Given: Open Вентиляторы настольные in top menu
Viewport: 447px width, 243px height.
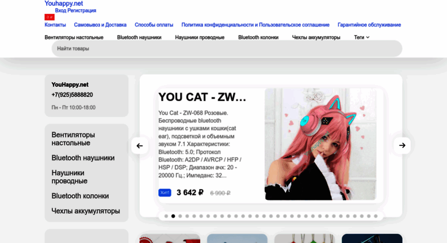Looking at the screenshot, I should click(74, 37).
